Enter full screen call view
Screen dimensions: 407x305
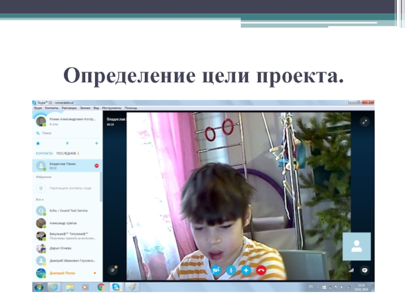click(364, 121)
